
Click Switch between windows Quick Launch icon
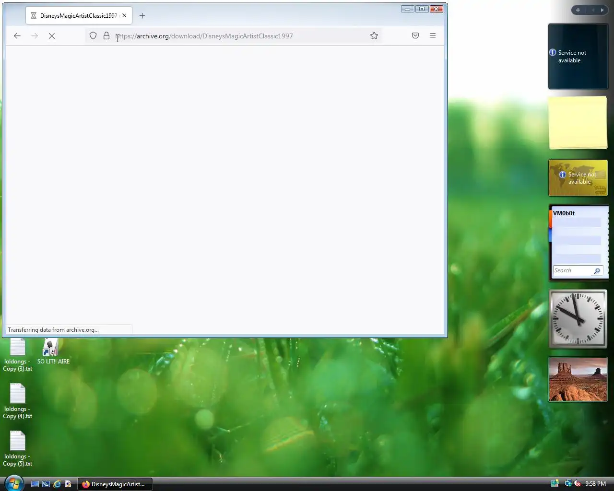pyautogui.click(x=46, y=484)
